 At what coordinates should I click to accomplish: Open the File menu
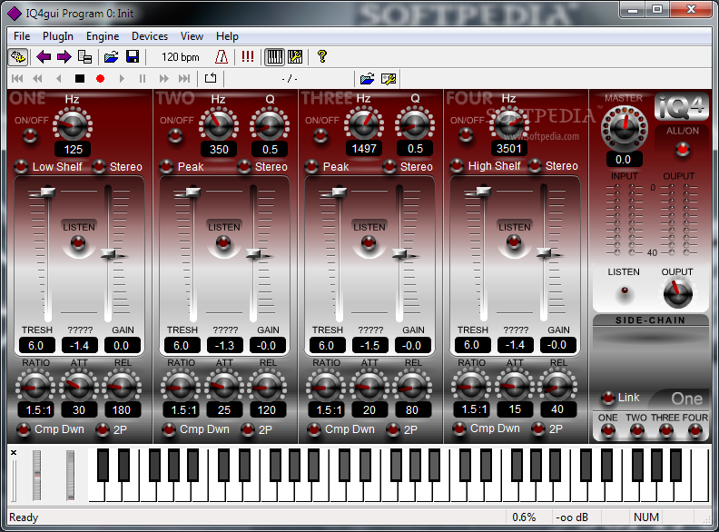22,36
